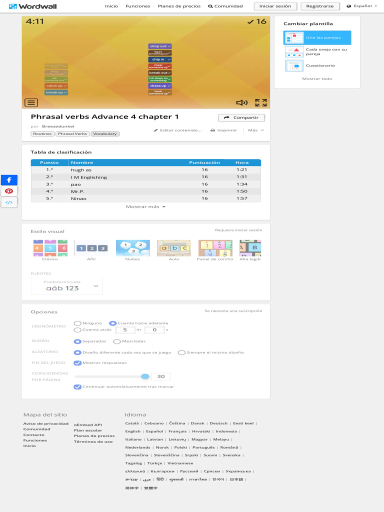Viewport: 384px width, 512px height.
Task: Show all templates with Mostrar todo
Action: [317, 78]
